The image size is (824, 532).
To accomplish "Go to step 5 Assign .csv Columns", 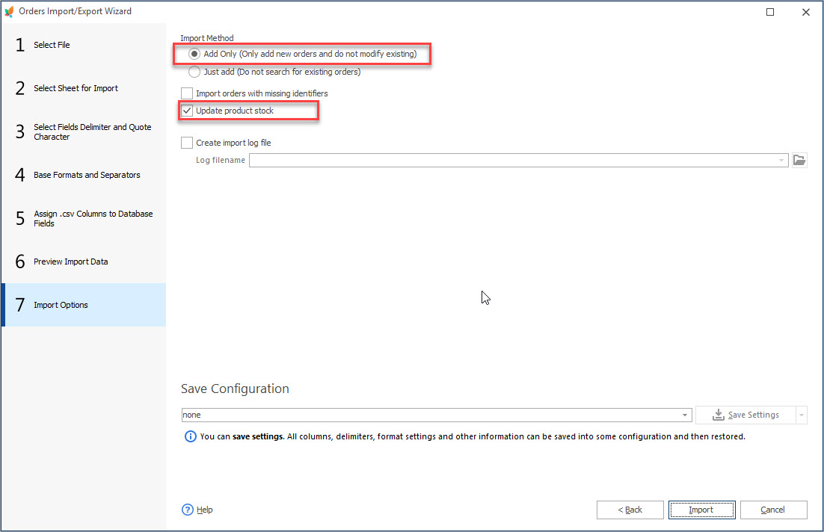I will (x=84, y=218).
